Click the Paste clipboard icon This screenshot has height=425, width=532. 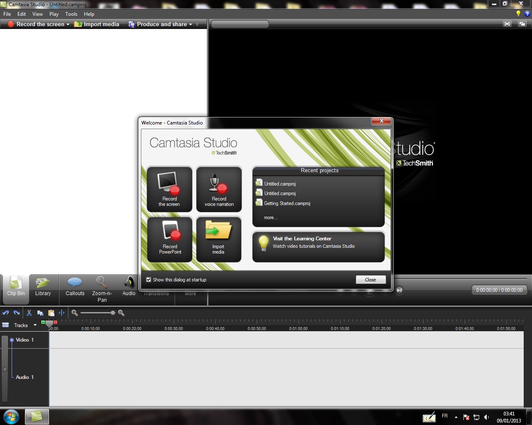coord(51,313)
